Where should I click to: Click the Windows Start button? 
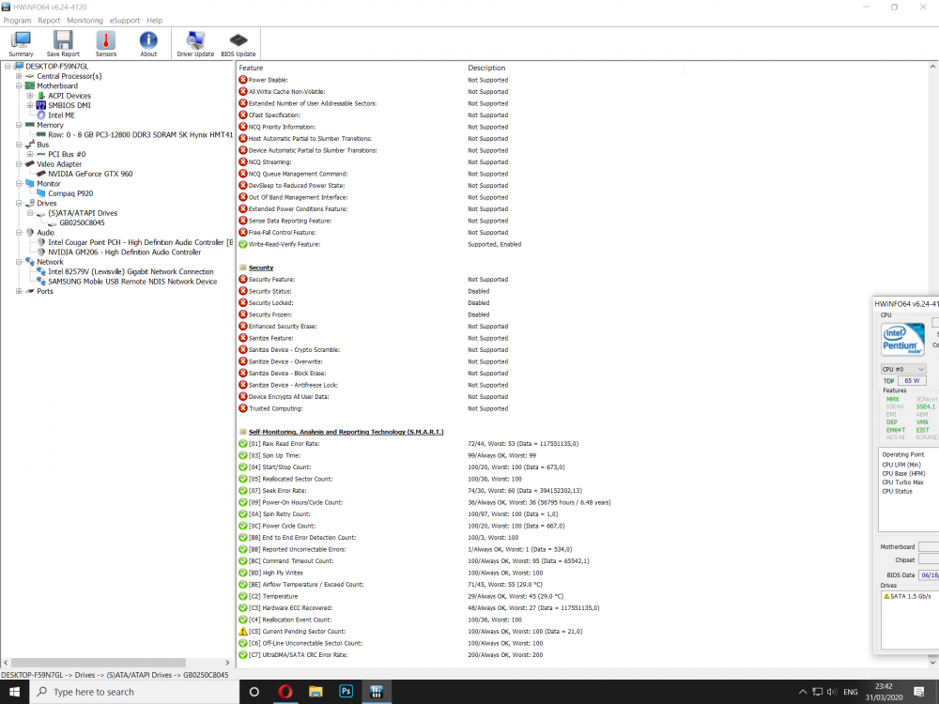point(14,692)
